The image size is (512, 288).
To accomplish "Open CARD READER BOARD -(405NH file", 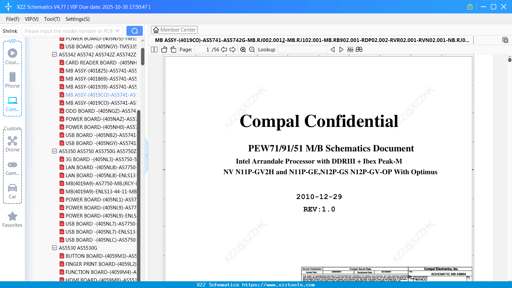I will pos(98,62).
